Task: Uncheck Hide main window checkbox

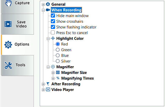Action: [x=53, y=16]
